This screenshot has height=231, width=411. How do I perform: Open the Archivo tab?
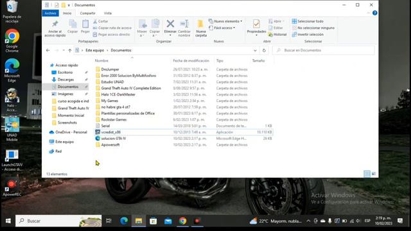click(x=50, y=13)
